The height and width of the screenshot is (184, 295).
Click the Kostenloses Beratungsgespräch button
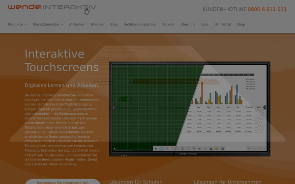[x=62, y=182]
